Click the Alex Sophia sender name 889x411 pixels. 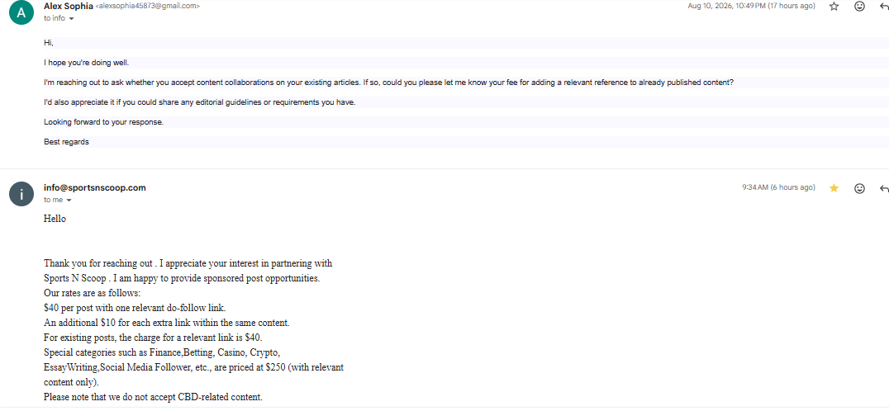(x=68, y=6)
